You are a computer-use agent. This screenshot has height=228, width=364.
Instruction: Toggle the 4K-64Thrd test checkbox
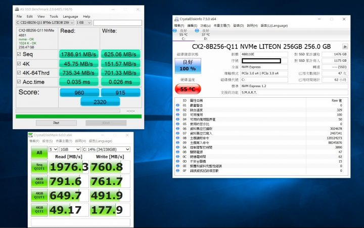point(19,72)
